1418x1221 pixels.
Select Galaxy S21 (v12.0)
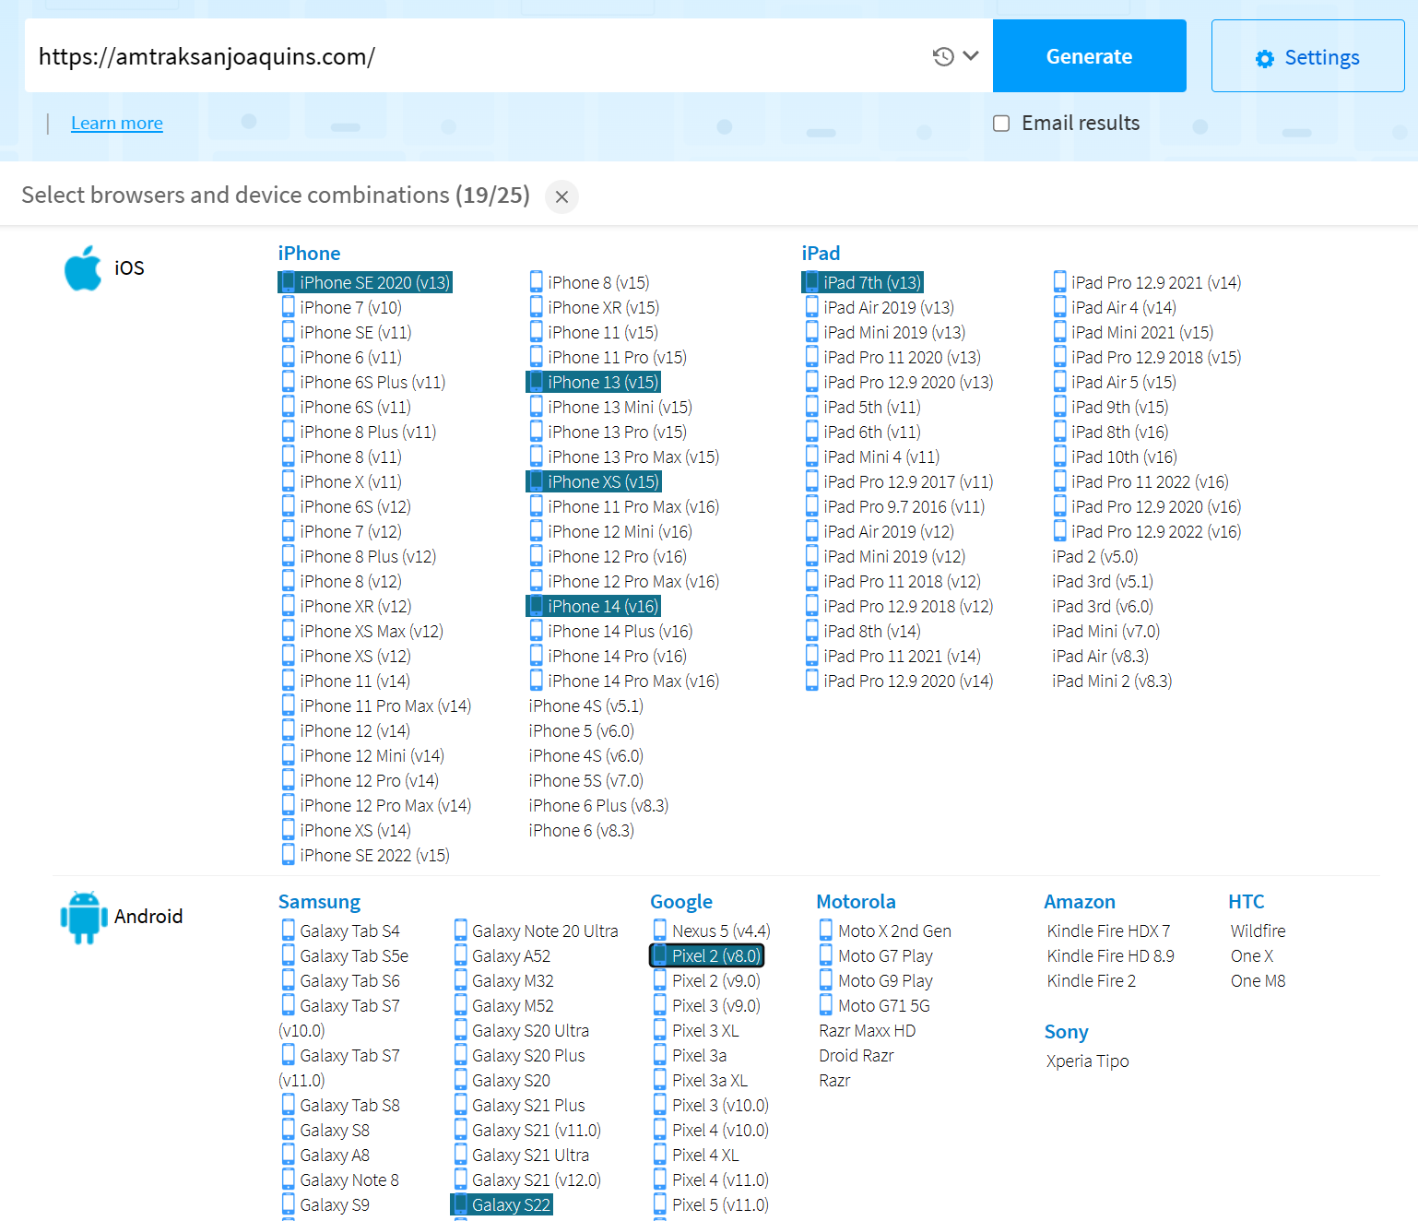526,1180
